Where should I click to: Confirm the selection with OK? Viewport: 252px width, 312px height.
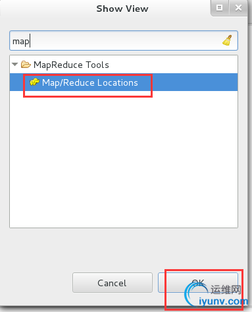pos(198,283)
